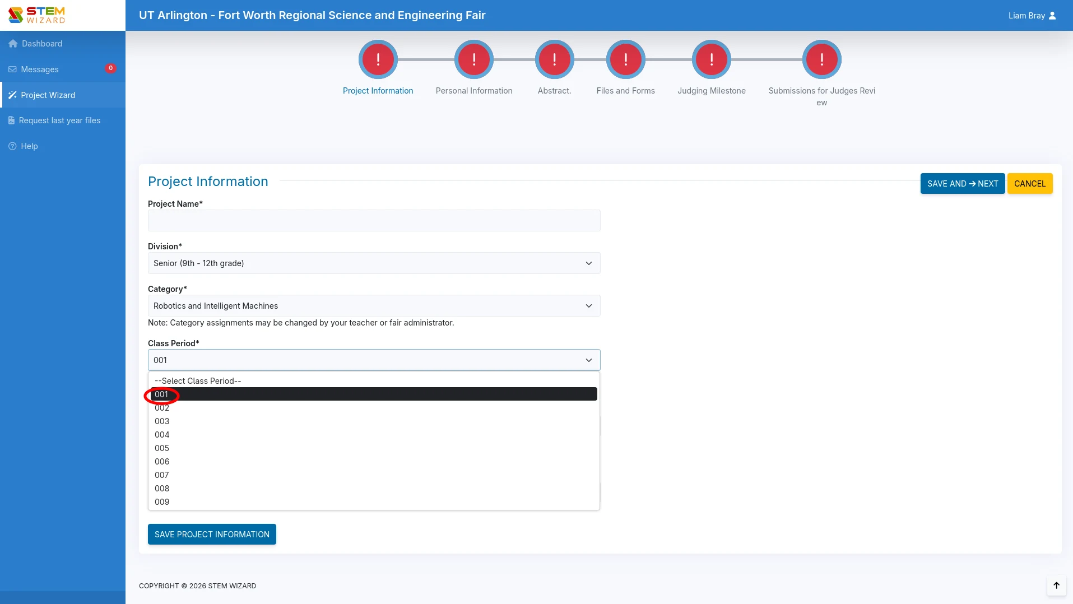Viewport: 1073px width, 604px height.
Task: Click the Files and Forms step label
Action: pos(626,91)
